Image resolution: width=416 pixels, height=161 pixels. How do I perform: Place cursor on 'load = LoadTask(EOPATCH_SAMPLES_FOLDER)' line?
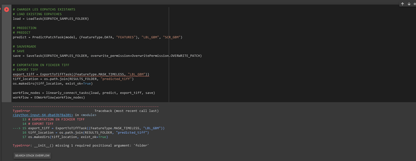pos(51,19)
